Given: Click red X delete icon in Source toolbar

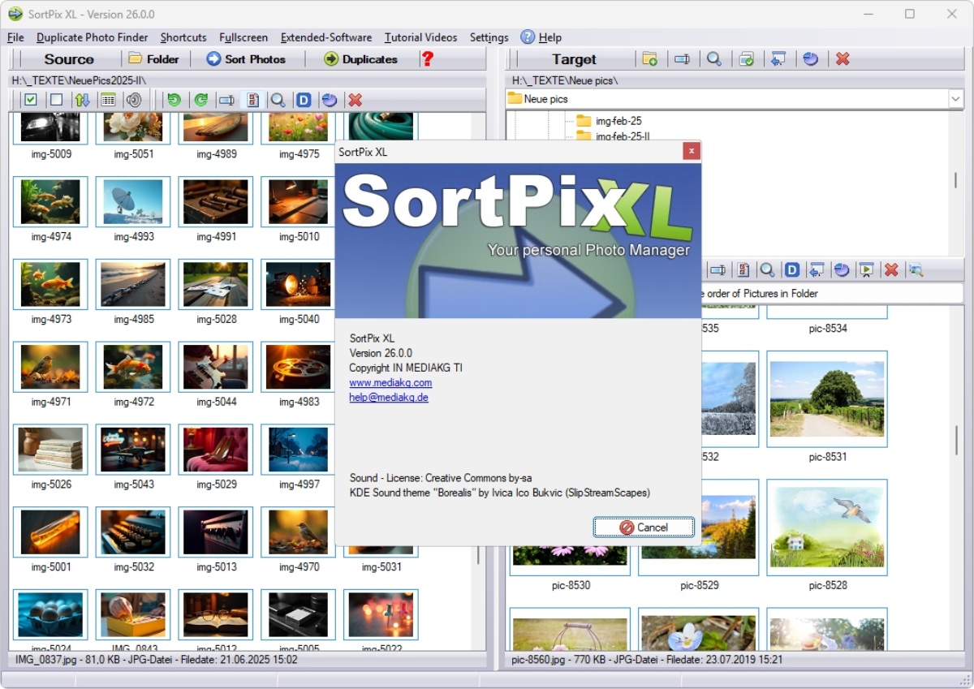Looking at the screenshot, I should pyautogui.click(x=355, y=100).
